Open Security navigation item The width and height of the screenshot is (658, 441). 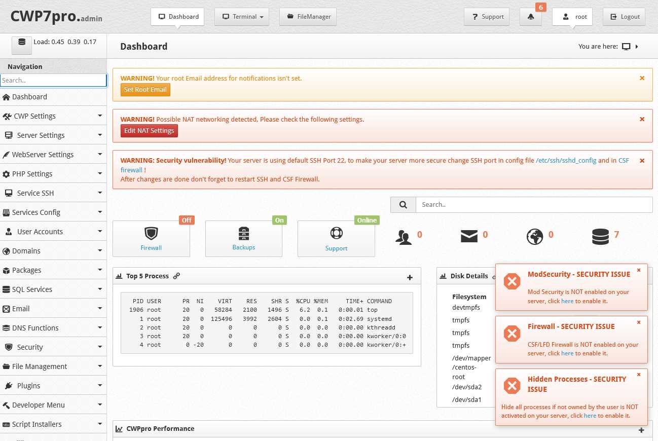tap(53, 347)
